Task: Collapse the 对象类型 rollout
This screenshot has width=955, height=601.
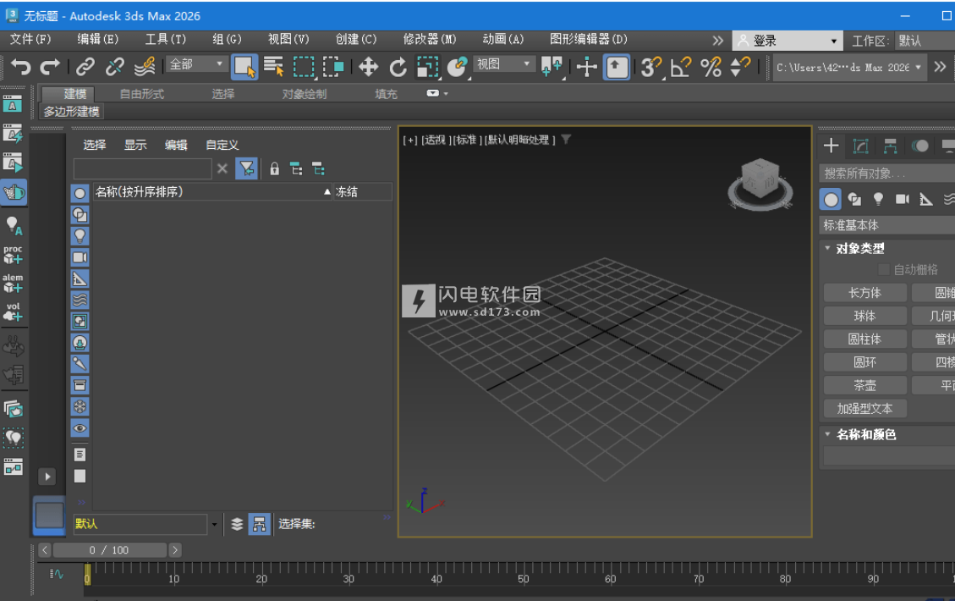Action: (859, 249)
